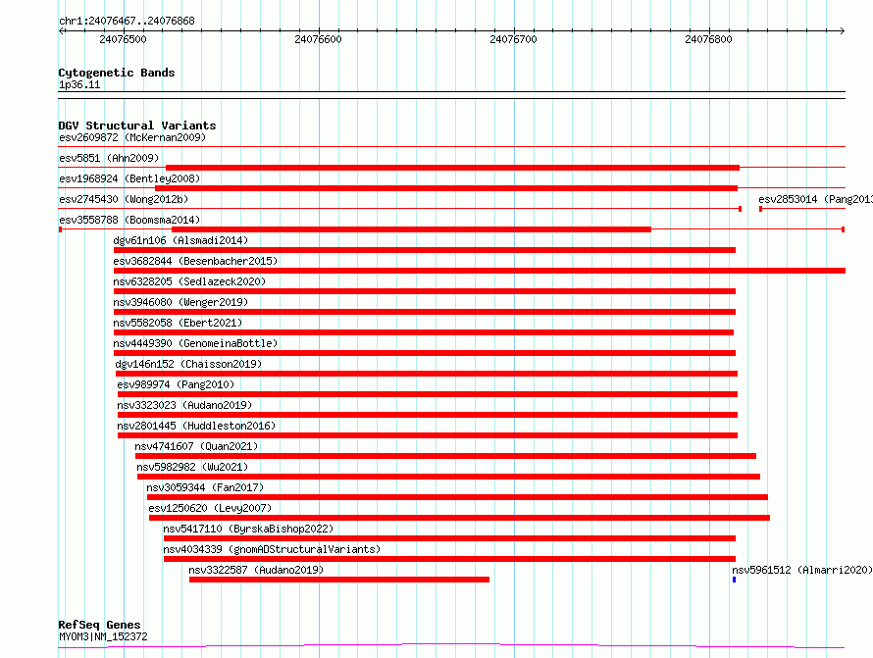The height and width of the screenshot is (658, 873).
Task: Select the nsv6328205 (Sedlazeck2020) label
Action: [x=189, y=281]
